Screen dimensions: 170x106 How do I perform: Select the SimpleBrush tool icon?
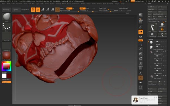(162, 30)
